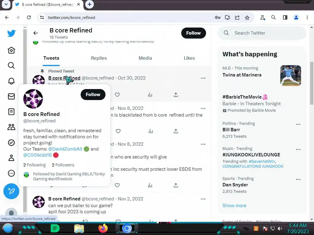The width and height of the screenshot is (314, 235).
Task: Switch to Media tab
Action: pyautogui.click(x=145, y=58)
